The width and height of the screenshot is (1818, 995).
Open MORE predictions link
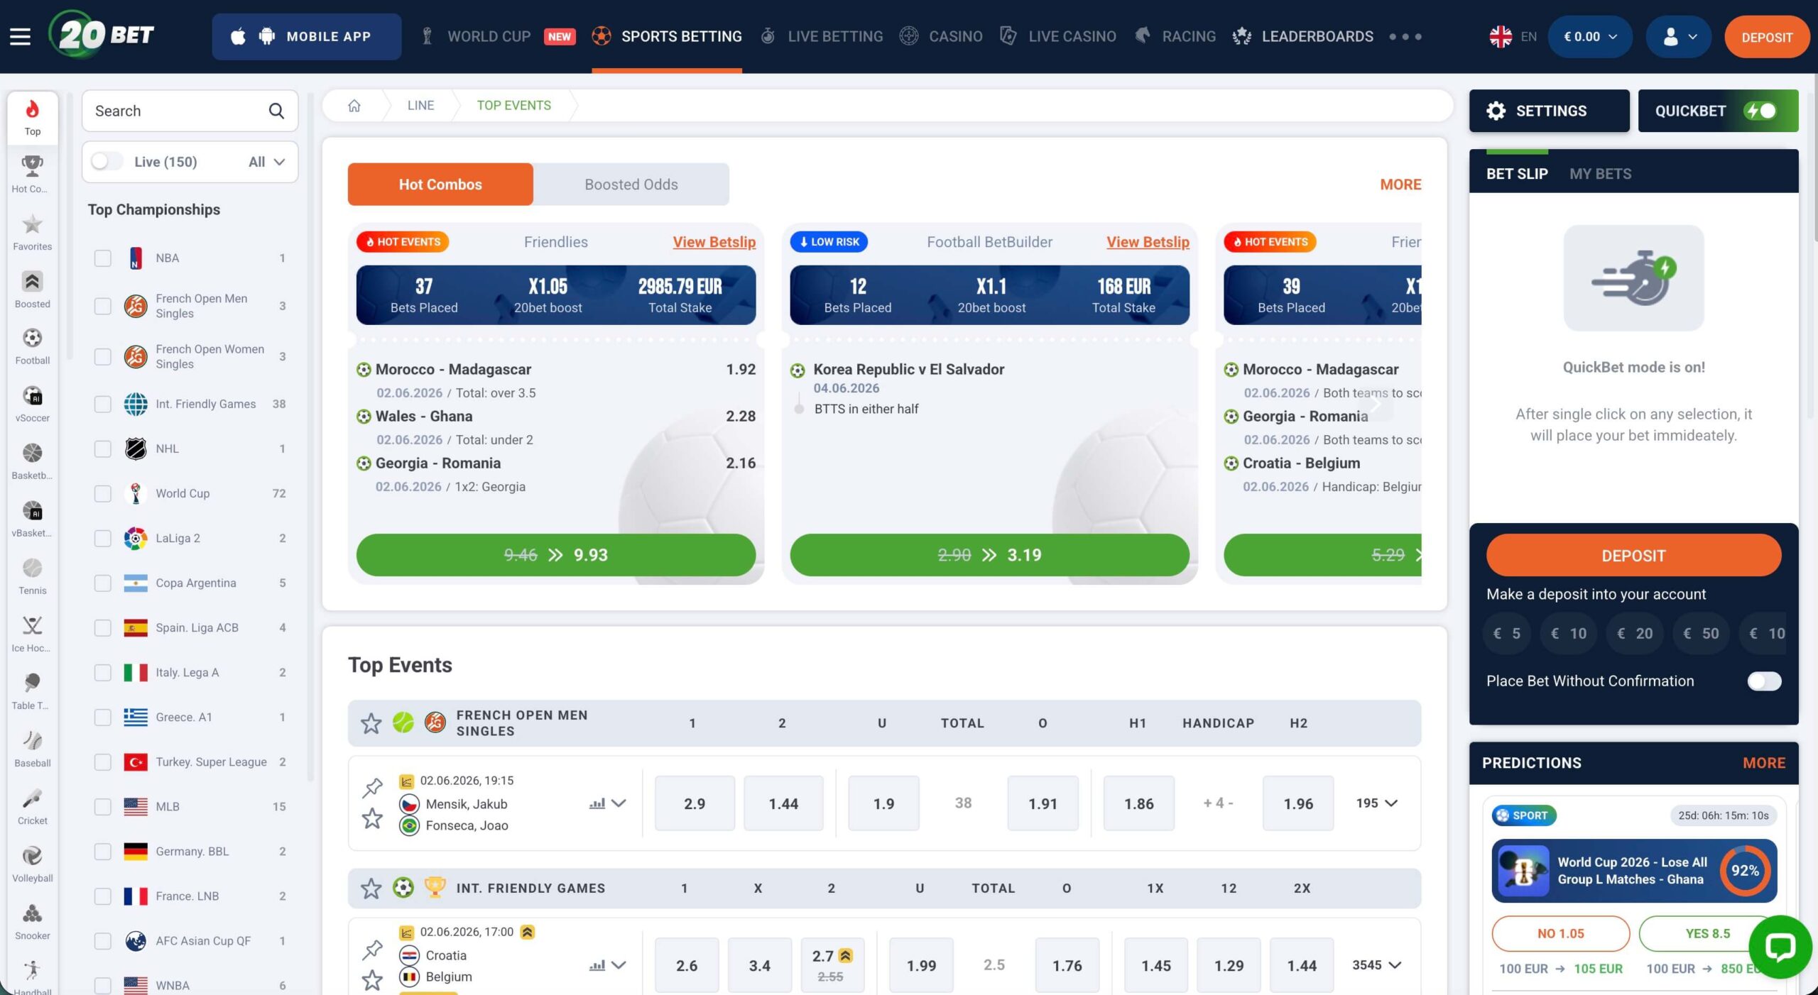click(1763, 763)
